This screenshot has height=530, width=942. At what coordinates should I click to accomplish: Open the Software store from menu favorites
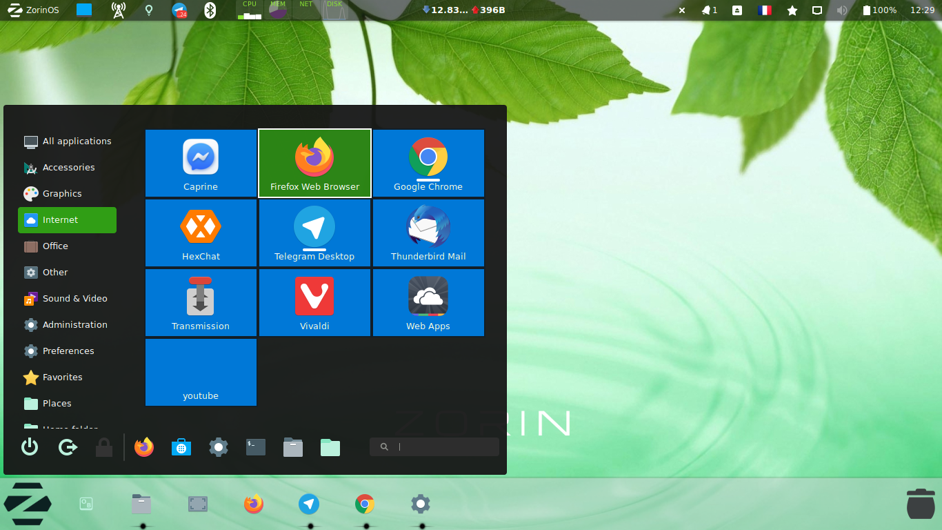point(181,447)
